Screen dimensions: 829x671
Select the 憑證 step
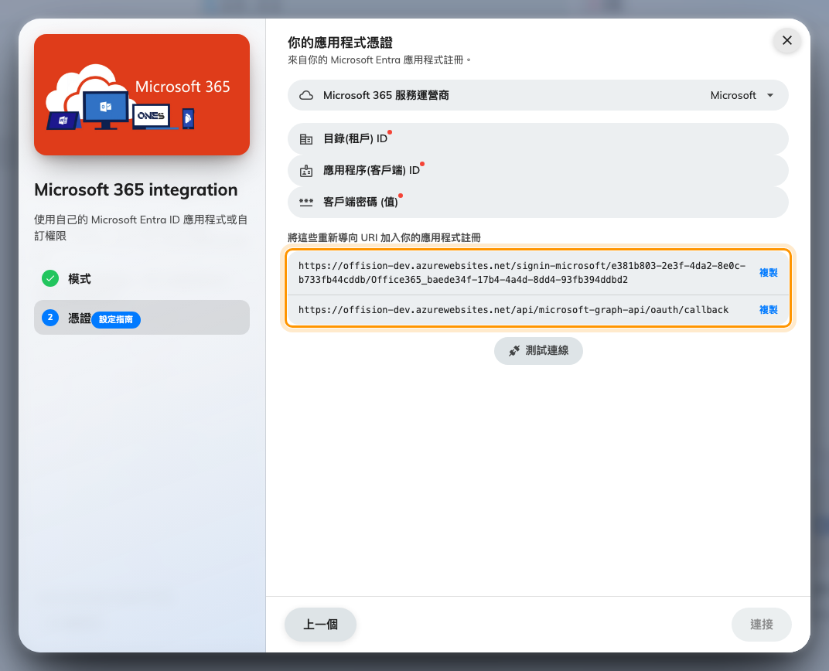point(142,318)
